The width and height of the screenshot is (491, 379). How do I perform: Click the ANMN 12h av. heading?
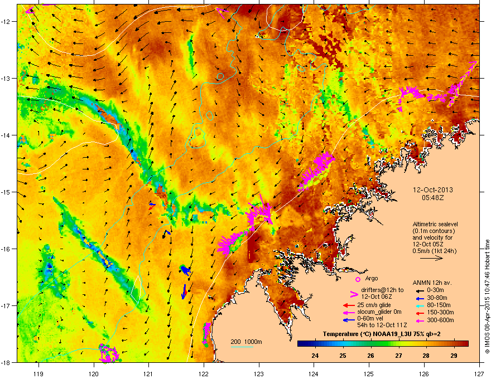coord(432,283)
